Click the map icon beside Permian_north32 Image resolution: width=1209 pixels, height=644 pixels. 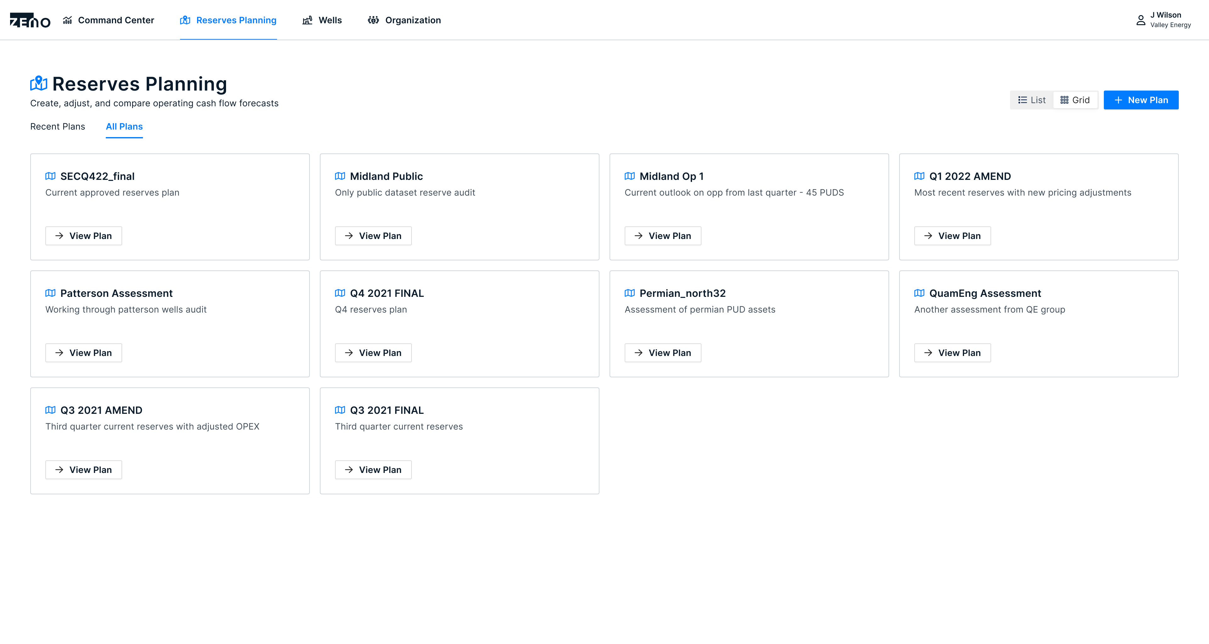(630, 293)
